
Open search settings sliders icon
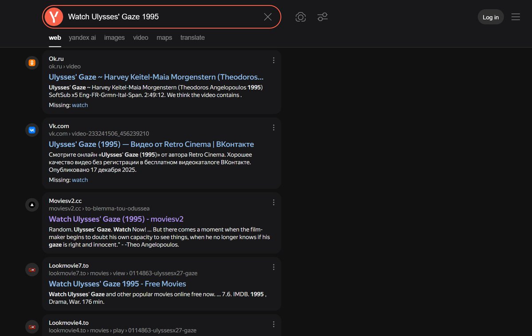[x=322, y=17]
